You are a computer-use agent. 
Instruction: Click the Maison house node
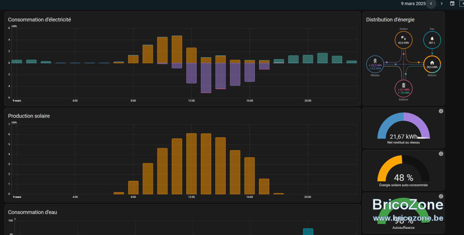pos(432,65)
